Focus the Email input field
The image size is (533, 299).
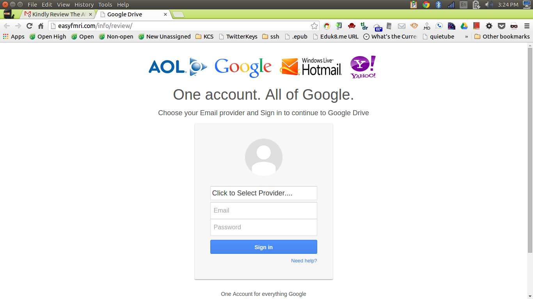(264, 210)
